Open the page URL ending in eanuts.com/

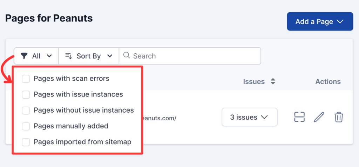[x=159, y=118]
